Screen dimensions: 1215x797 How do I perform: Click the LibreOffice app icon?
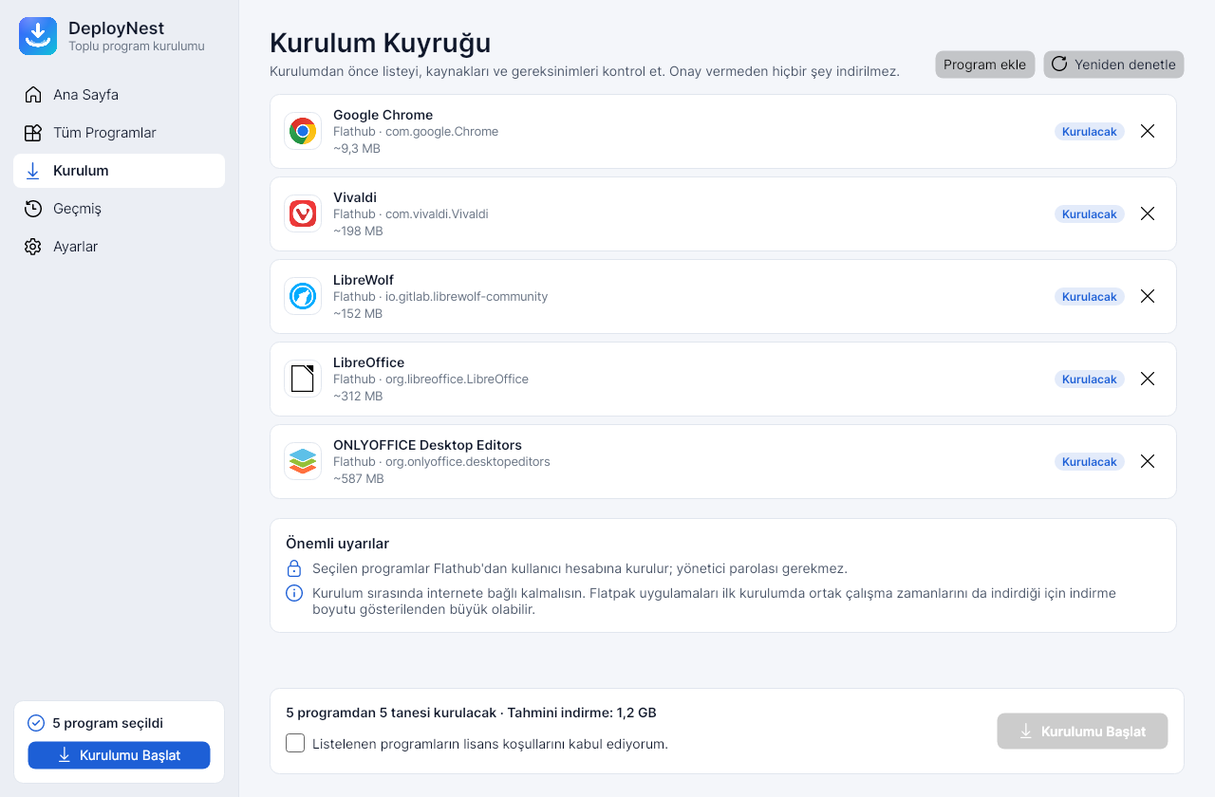point(303,379)
